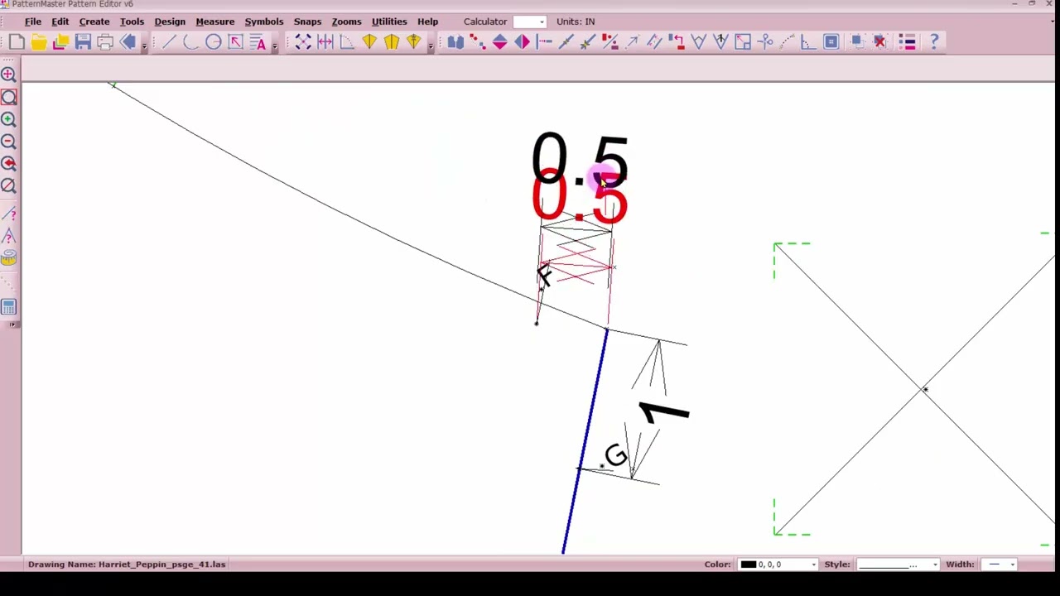Click the New drawing icon
The width and height of the screenshot is (1060, 596).
click(x=17, y=41)
